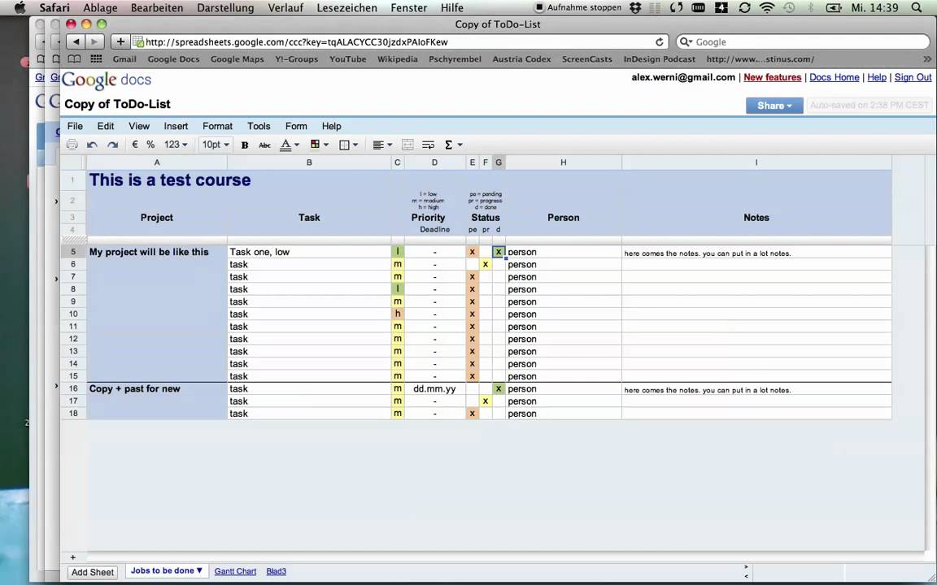Open the Share dropdown button
Image resolution: width=937 pixels, height=585 pixels.
tap(774, 106)
